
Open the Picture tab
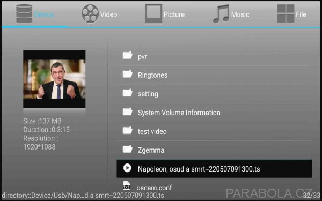coord(165,14)
